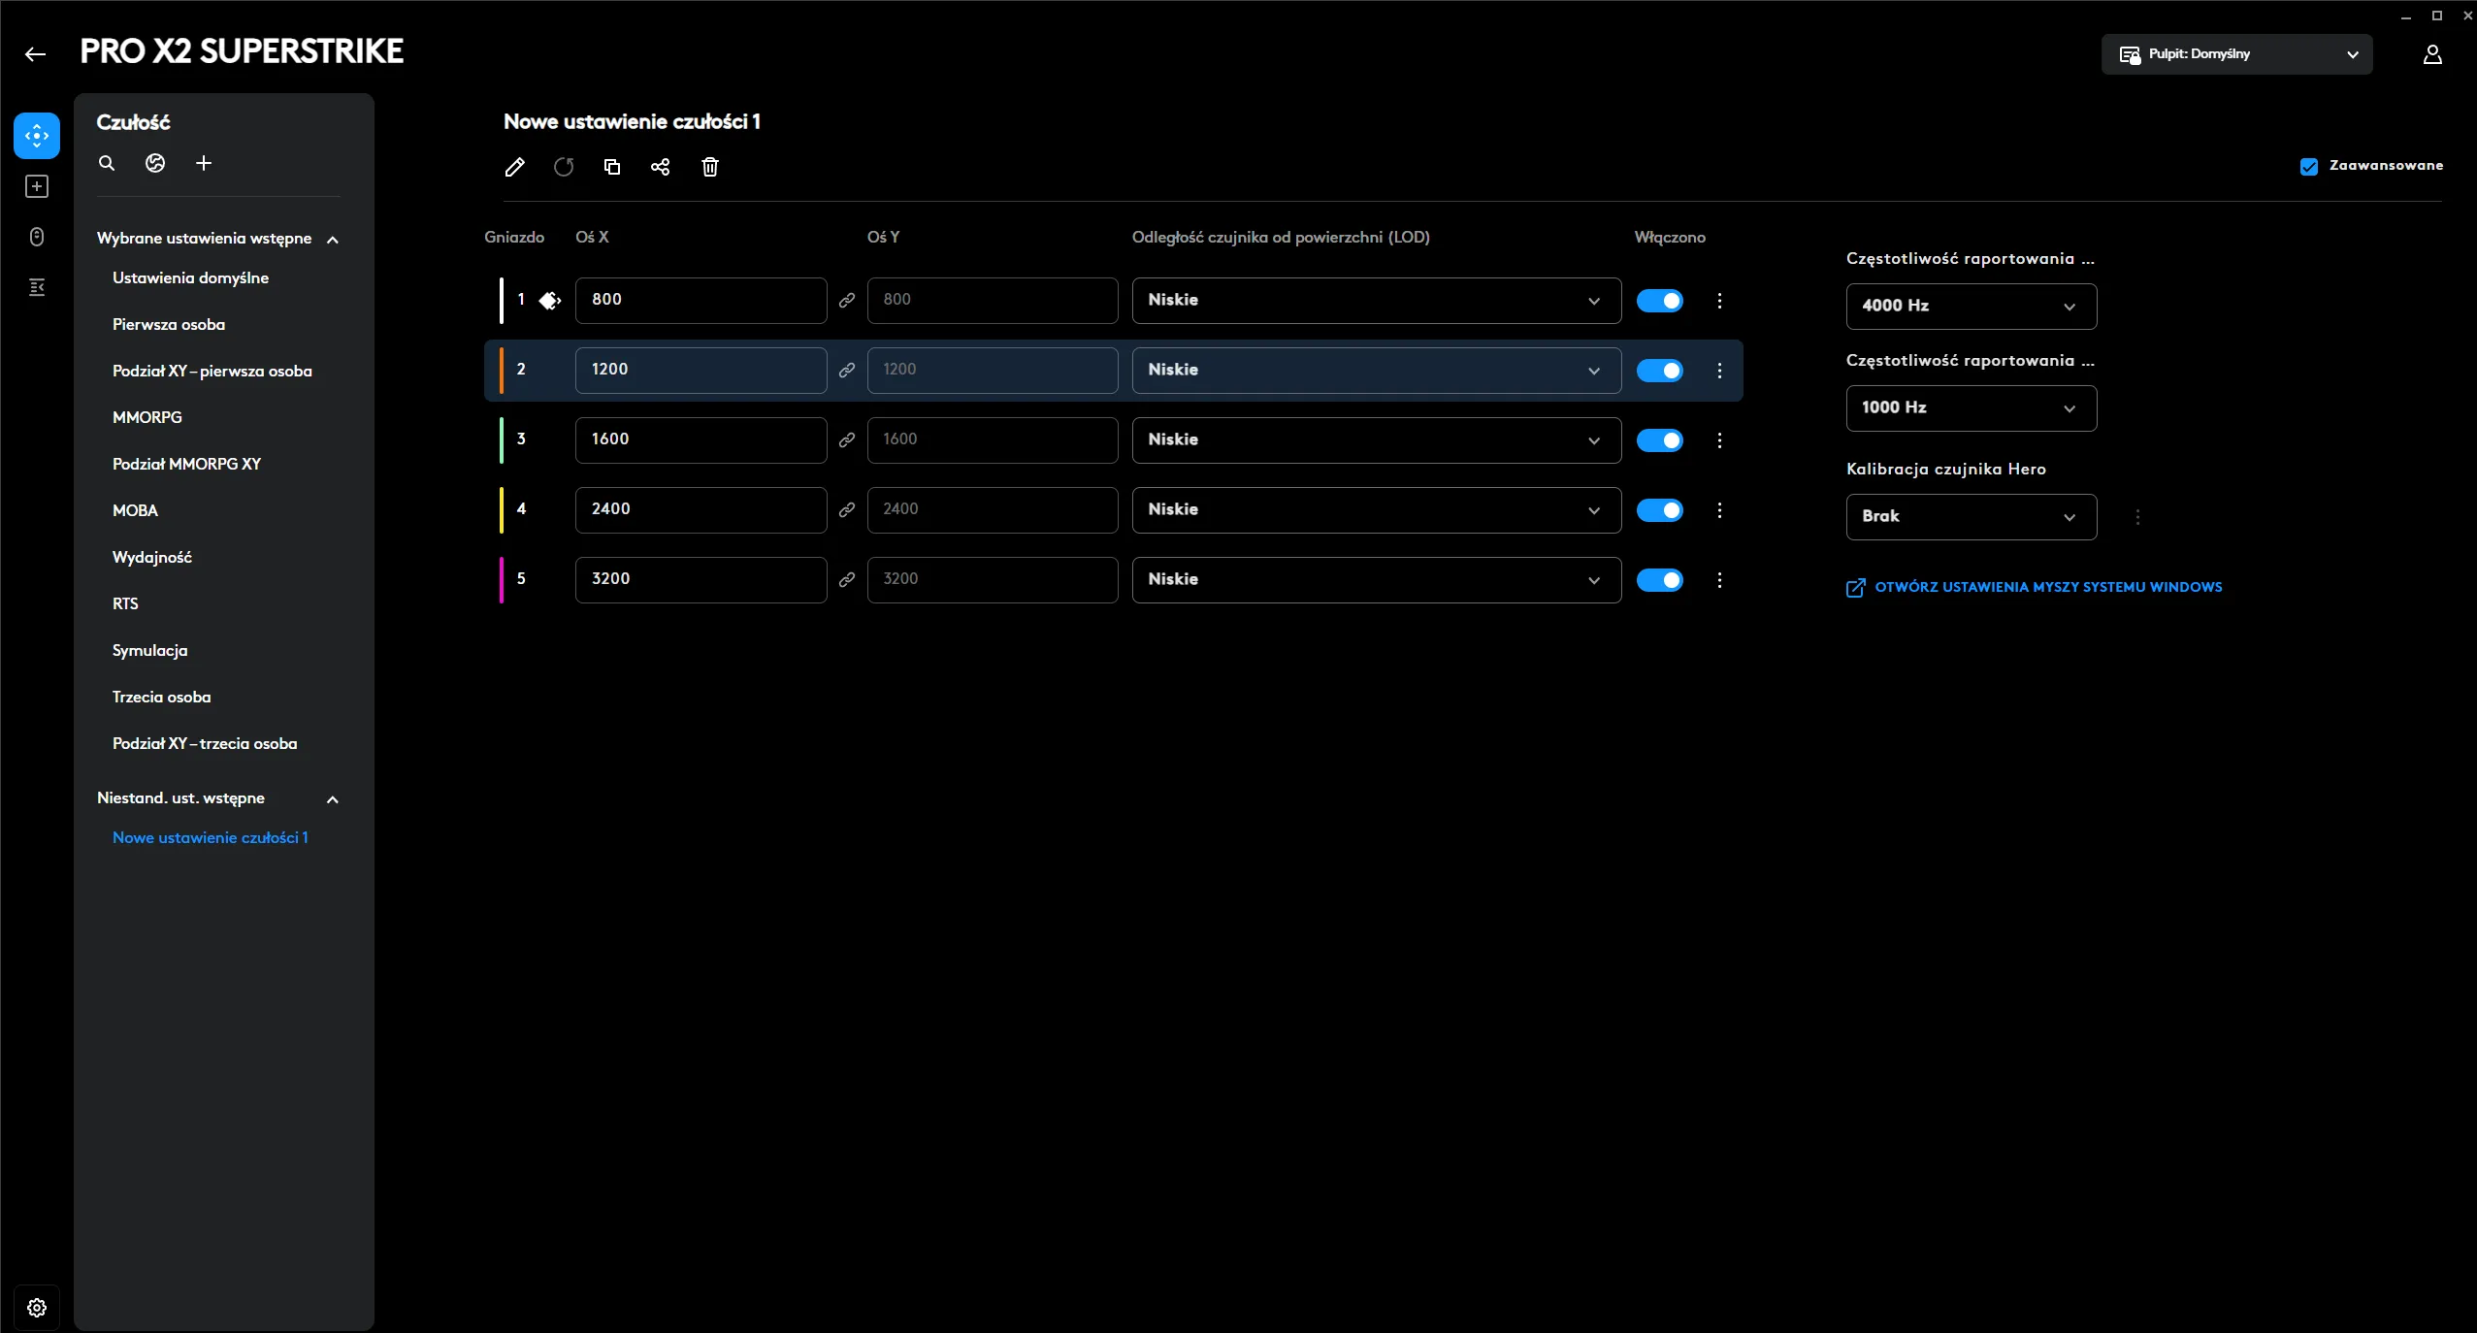Disable the slot 5 toggle
The image size is (2477, 1333).
(1659, 580)
